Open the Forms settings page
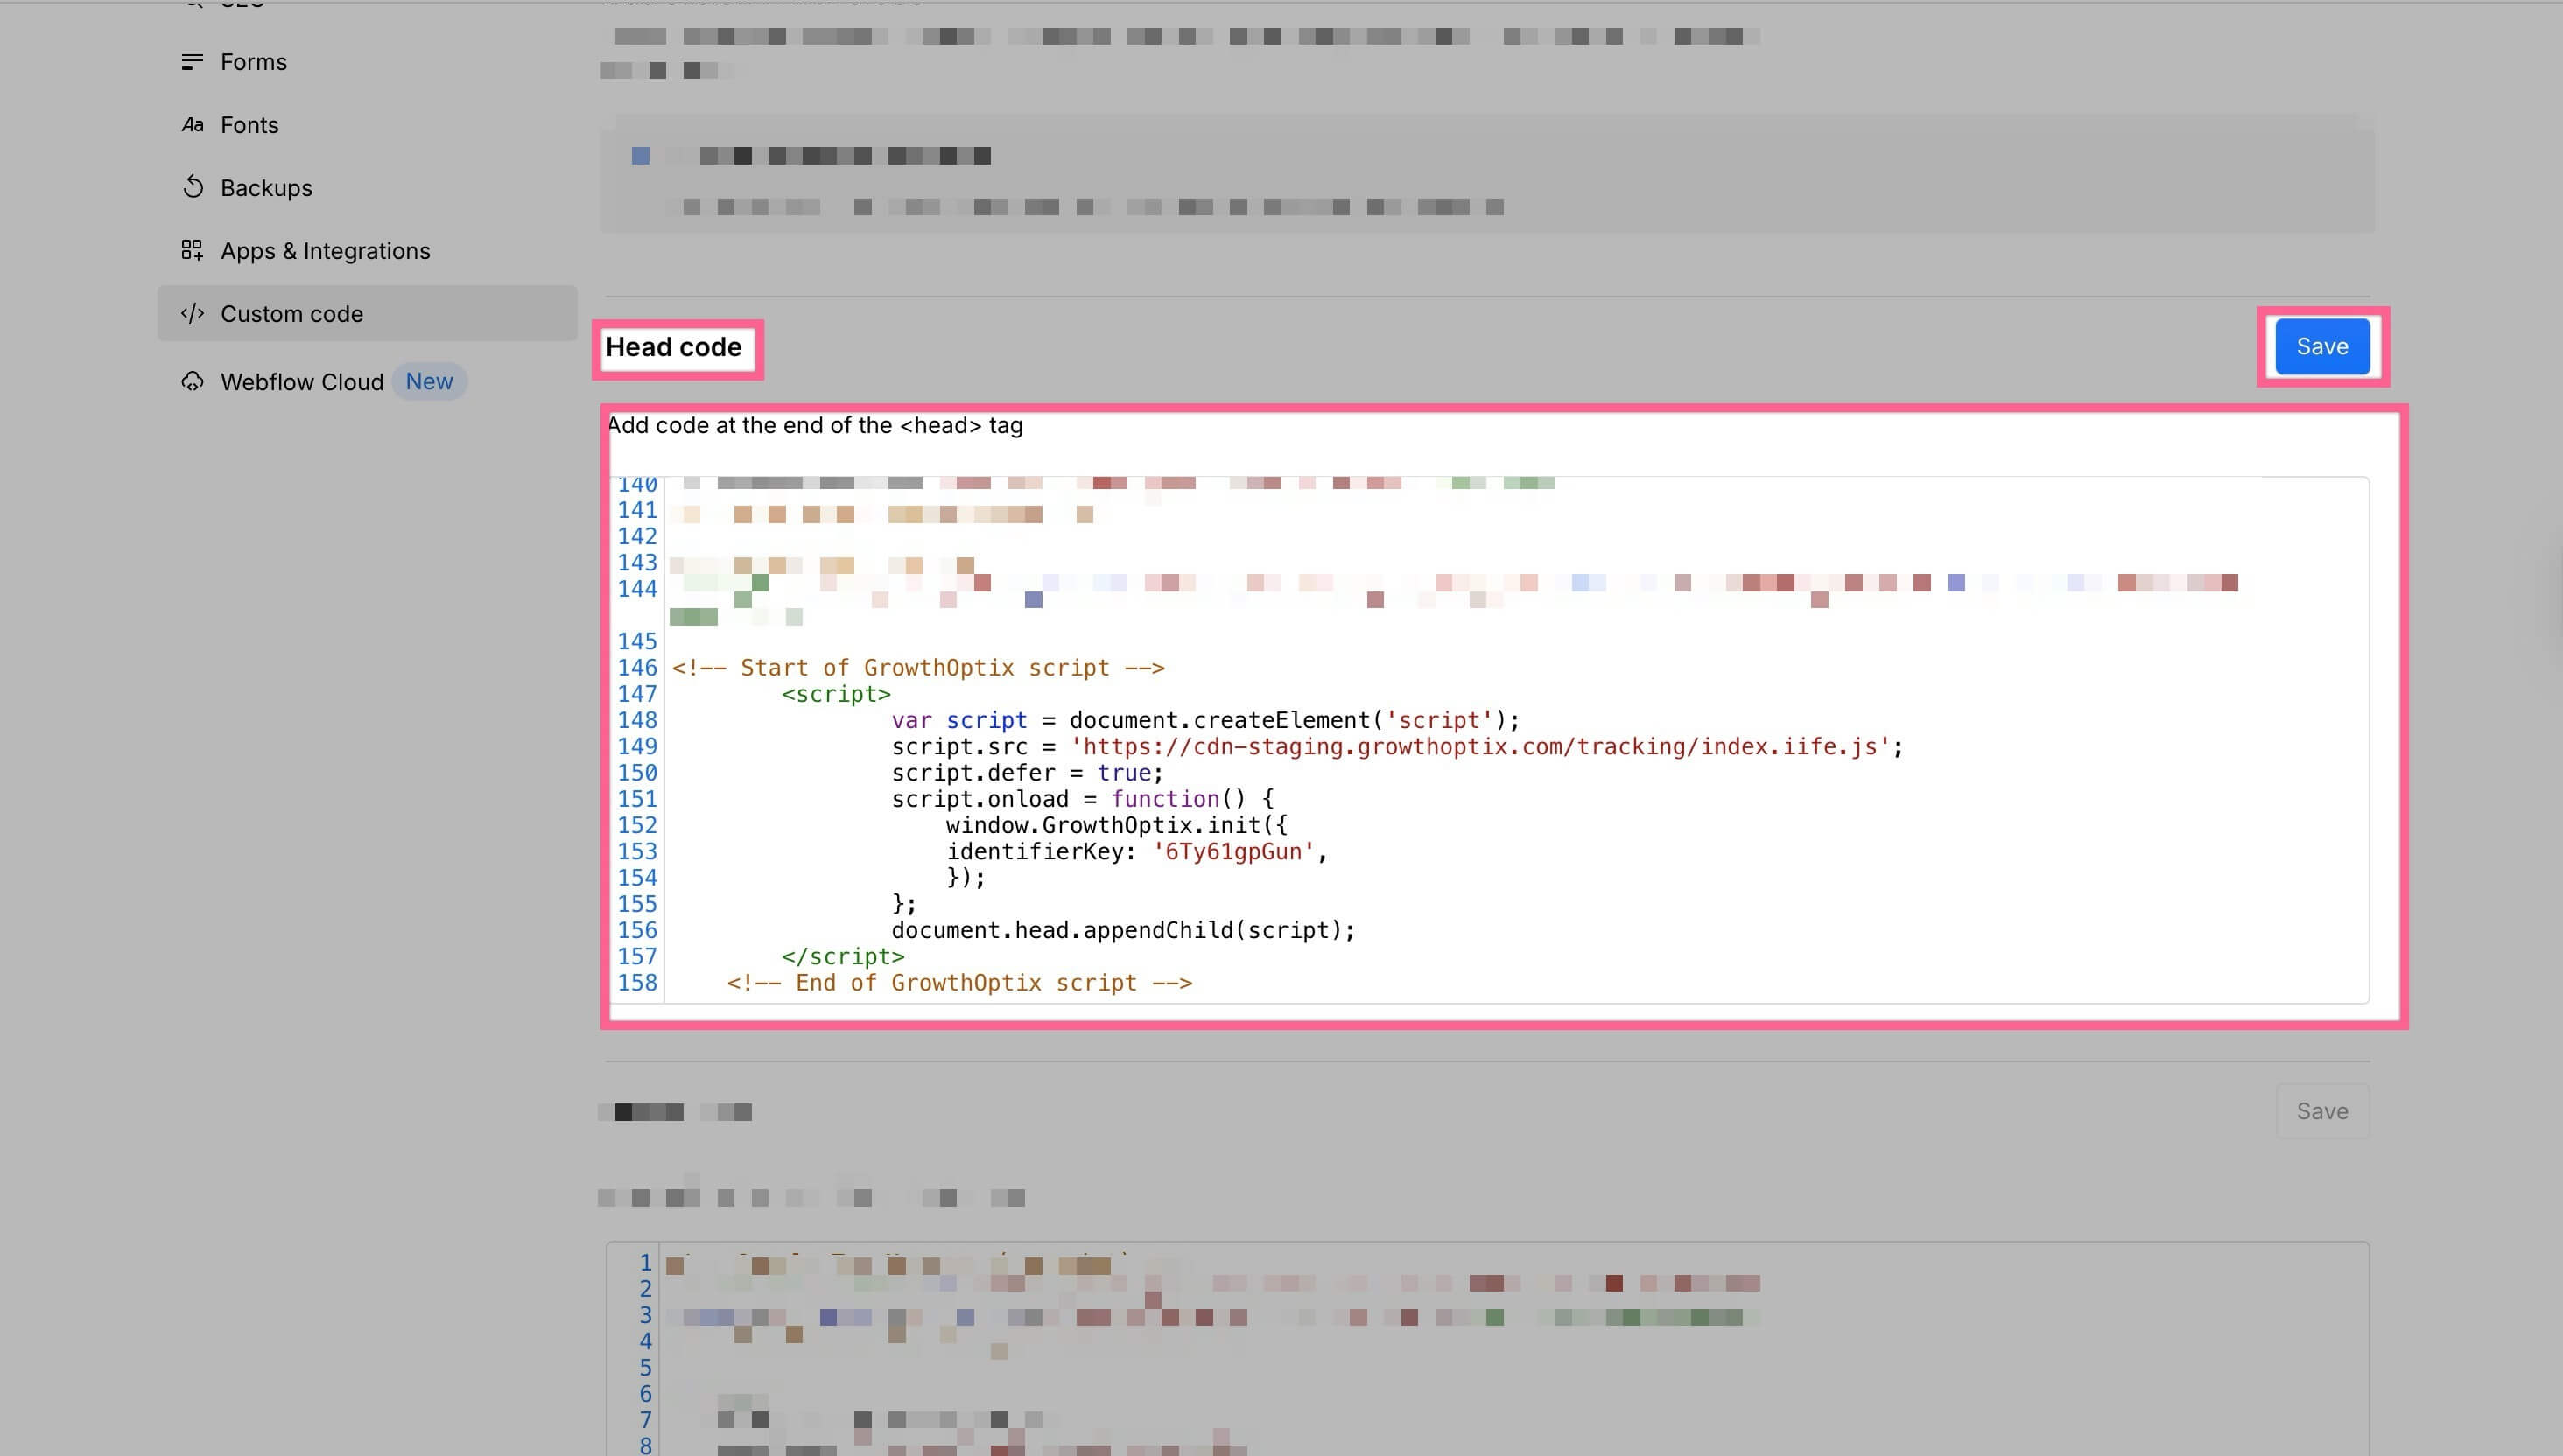The height and width of the screenshot is (1456, 2563). tap(253, 62)
